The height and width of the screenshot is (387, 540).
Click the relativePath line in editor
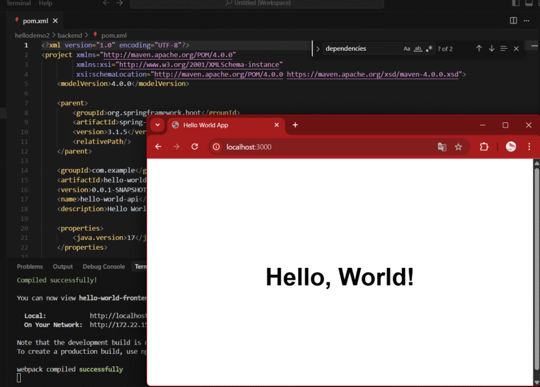click(101, 142)
